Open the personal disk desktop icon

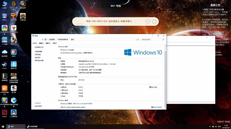(x=5, y=41)
